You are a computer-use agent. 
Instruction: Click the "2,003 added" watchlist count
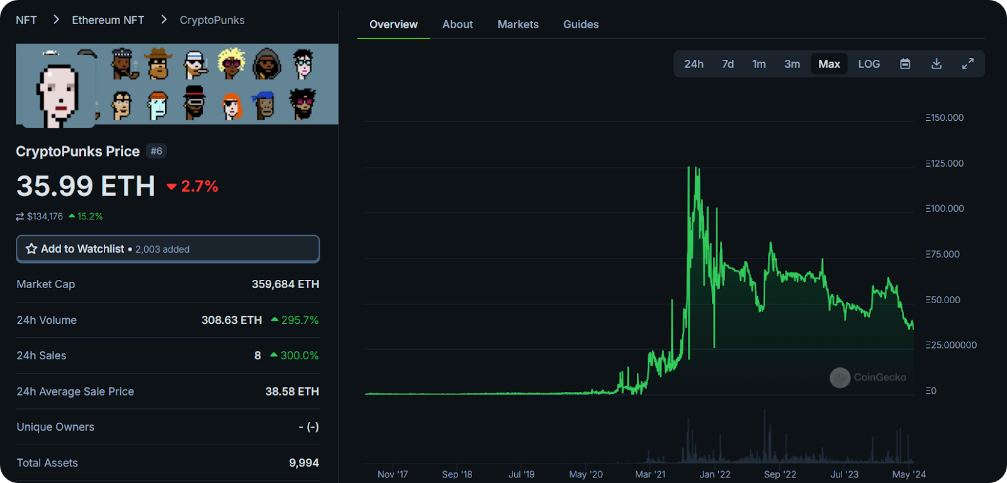pos(162,250)
